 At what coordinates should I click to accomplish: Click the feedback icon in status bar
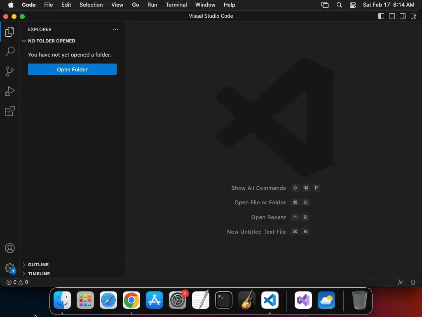point(401,282)
